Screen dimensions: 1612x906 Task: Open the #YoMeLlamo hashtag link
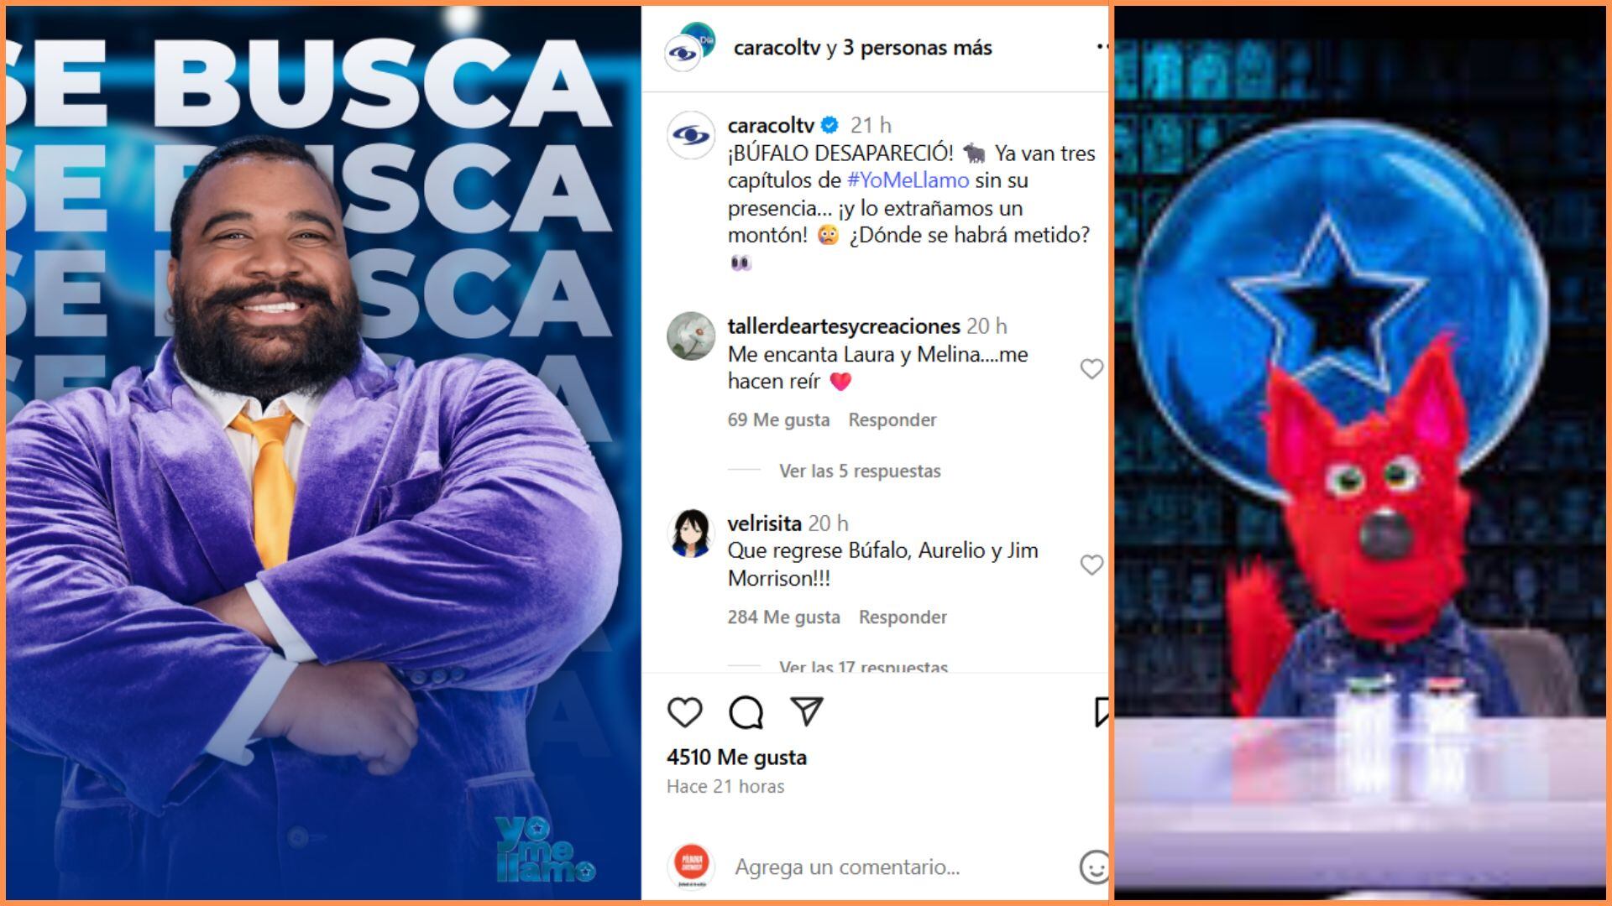click(x=908, y=180)
